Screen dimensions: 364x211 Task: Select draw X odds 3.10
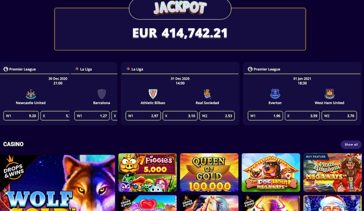pyautogui.click(x=180, y=116)
